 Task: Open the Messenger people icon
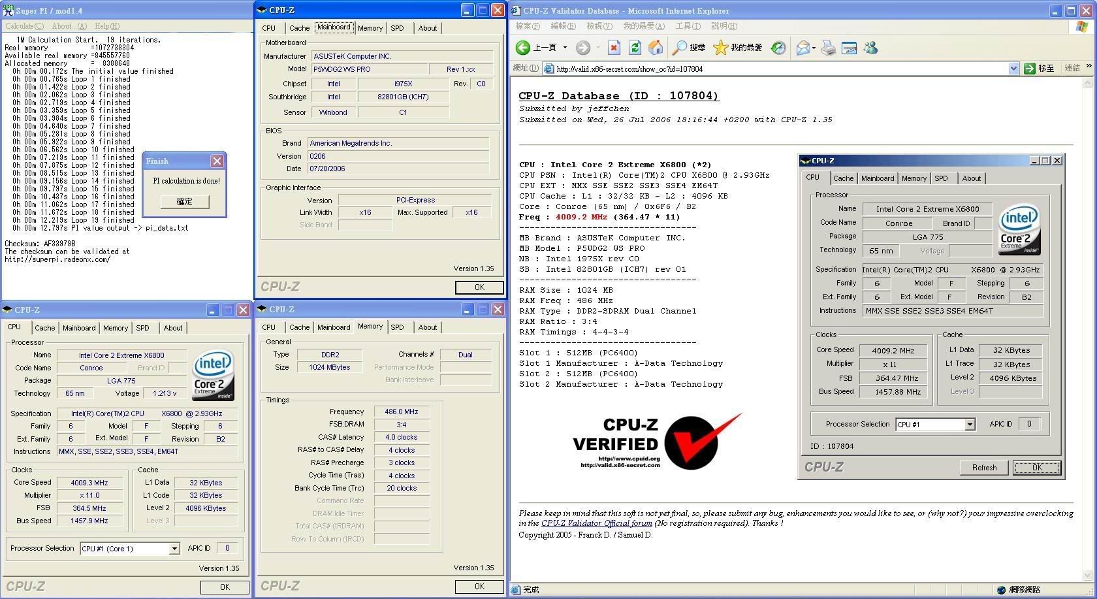point(870,48)
